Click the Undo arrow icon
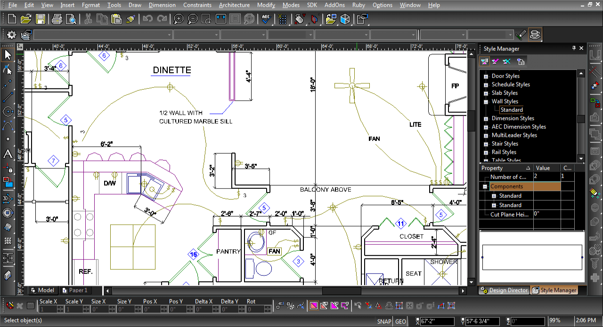 click(x=148, y=19)
